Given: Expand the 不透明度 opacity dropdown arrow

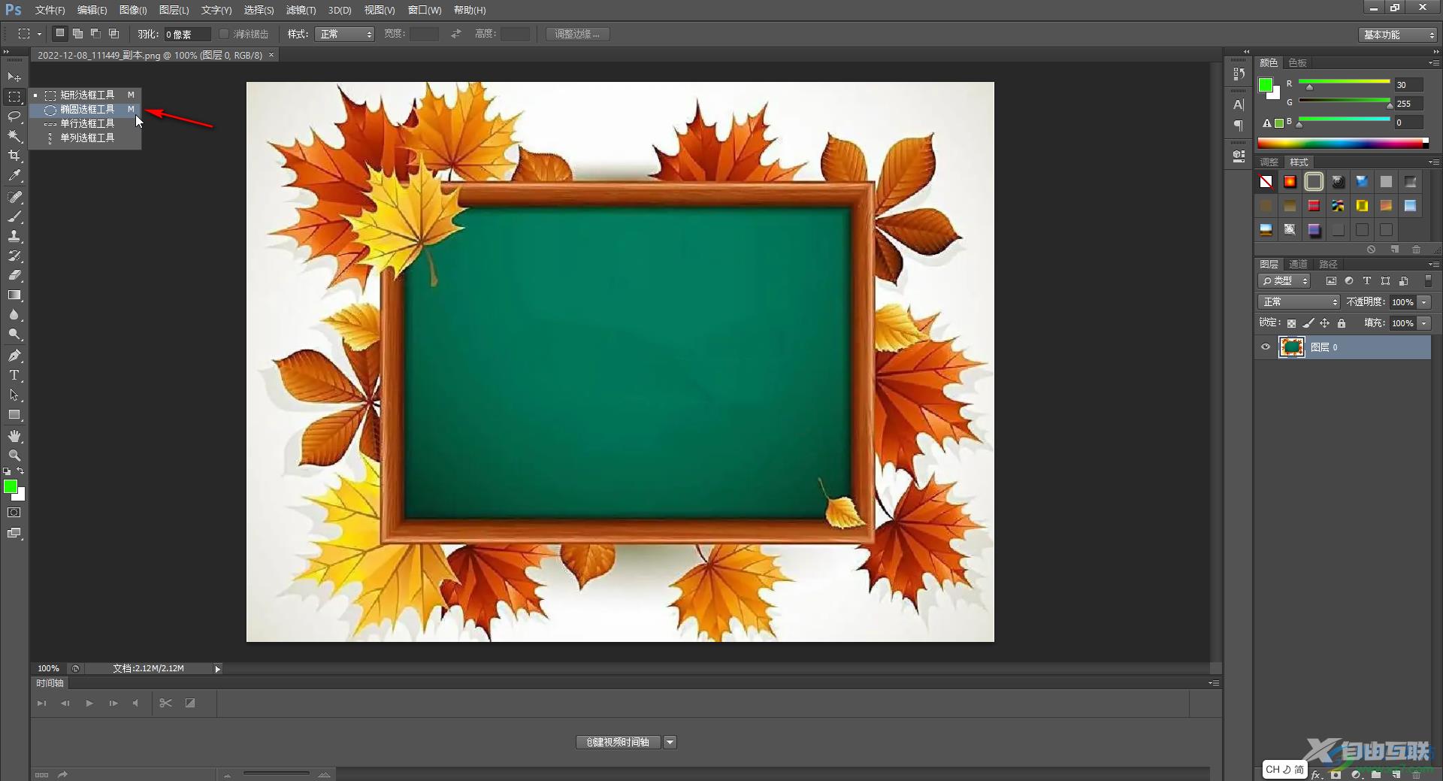Looking at the screenshot, I should 1424,302.
